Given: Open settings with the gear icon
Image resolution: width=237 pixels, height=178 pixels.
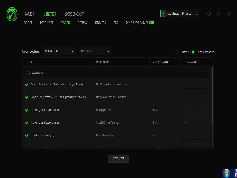Looking at the screenshot, I should (219, 14).
